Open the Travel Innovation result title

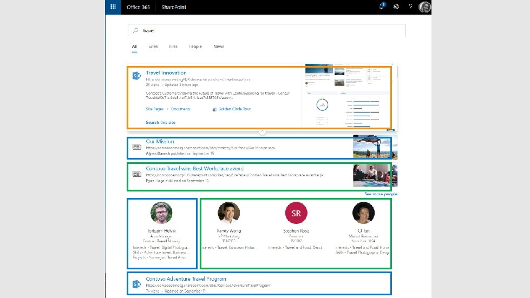click(166, 72)
